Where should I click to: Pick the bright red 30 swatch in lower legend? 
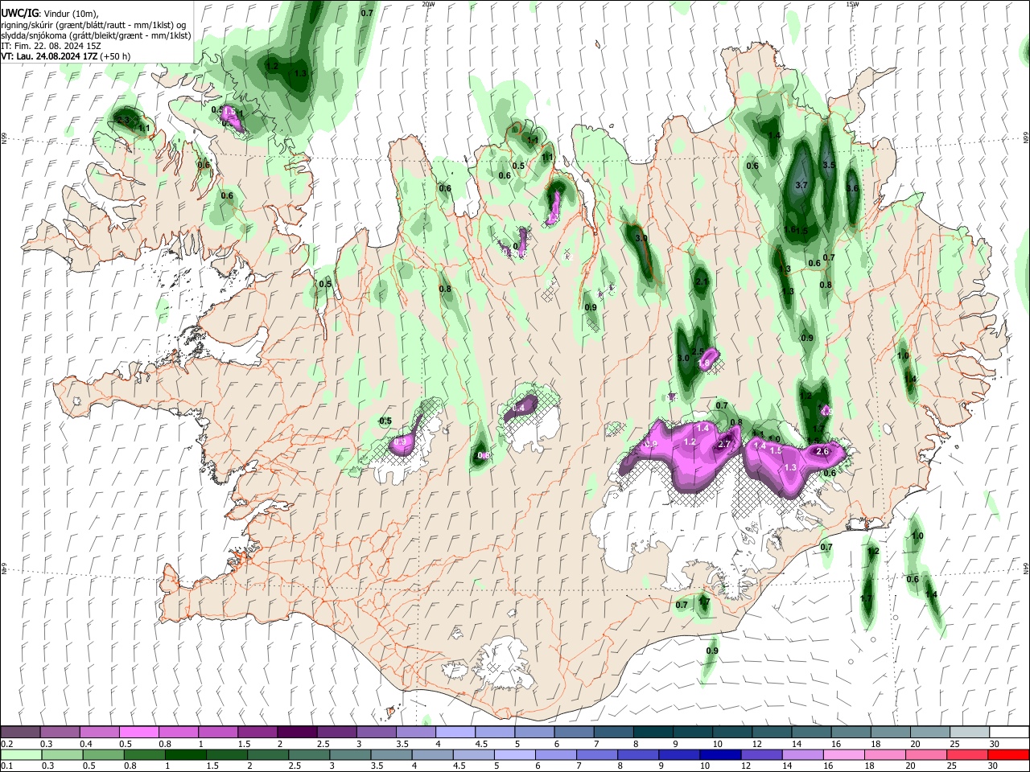[x=1007, y=754]
